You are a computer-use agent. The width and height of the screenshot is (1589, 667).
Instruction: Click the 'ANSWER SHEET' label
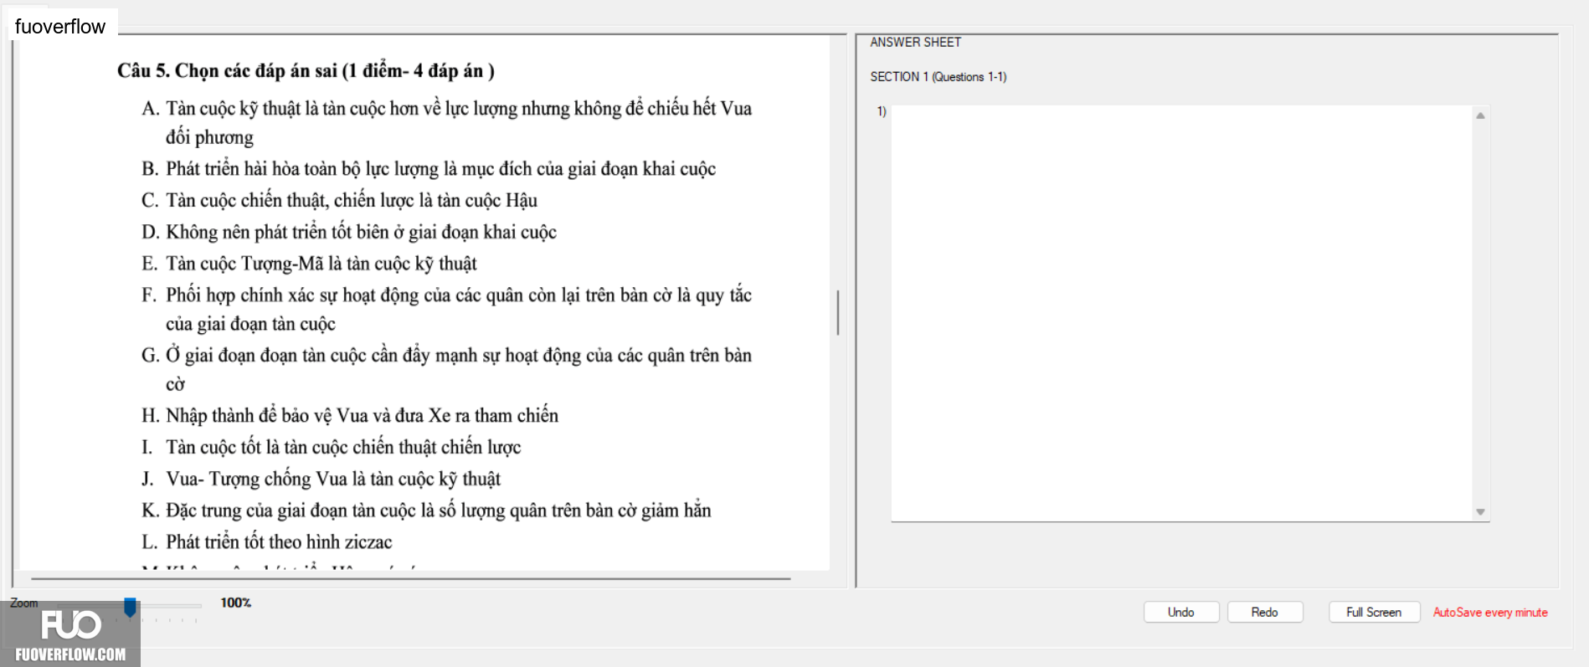(x=915, y=42)
